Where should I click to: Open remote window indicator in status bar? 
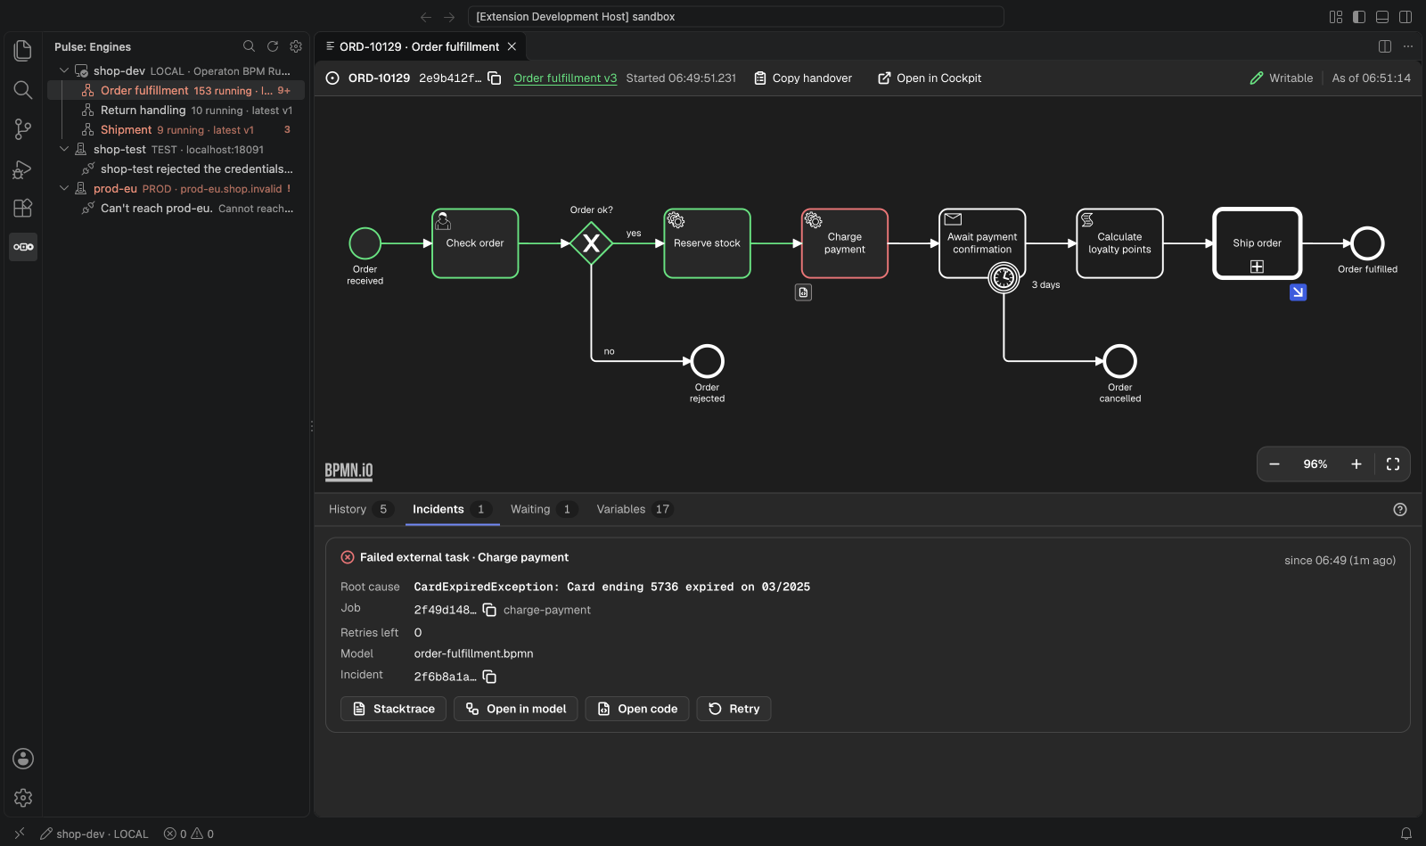pyautogui.click(x=20, y=834)
